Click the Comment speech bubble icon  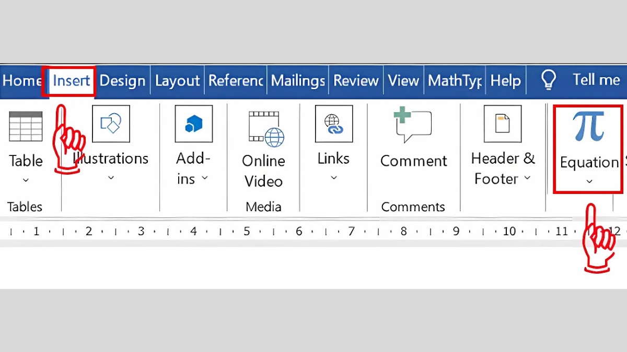(x=413, y=124)
